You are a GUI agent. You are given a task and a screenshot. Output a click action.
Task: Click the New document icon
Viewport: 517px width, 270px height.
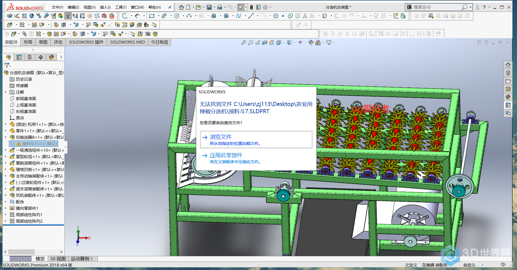(188, 7)
